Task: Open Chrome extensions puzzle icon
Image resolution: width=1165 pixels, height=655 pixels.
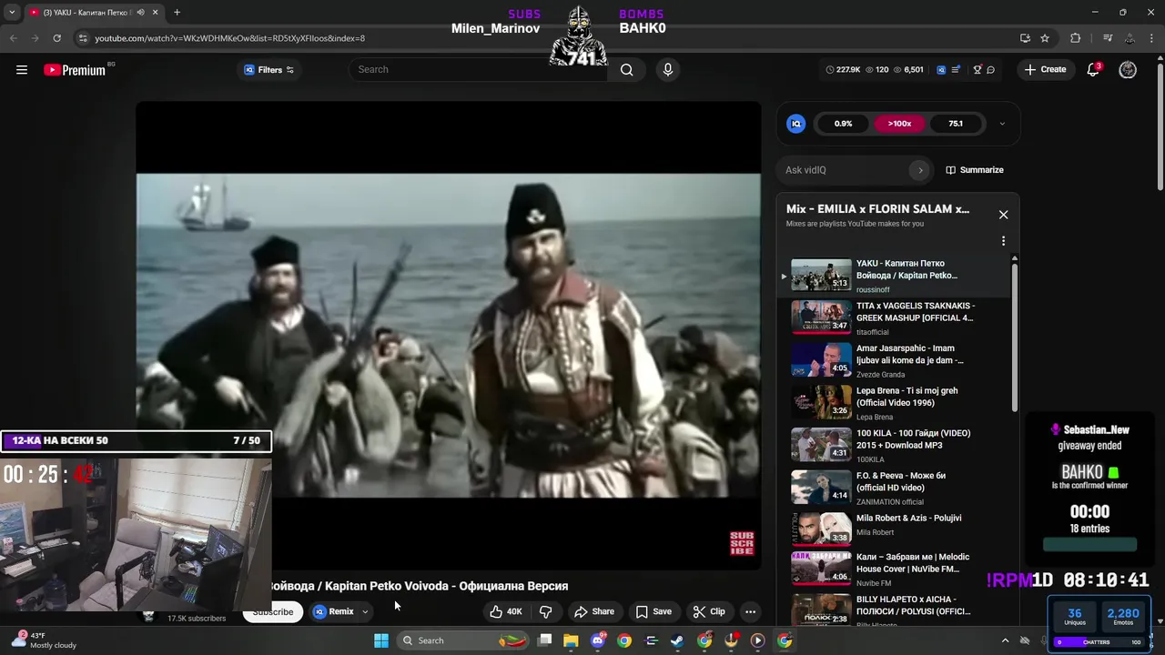Action: pos(1076,38)
